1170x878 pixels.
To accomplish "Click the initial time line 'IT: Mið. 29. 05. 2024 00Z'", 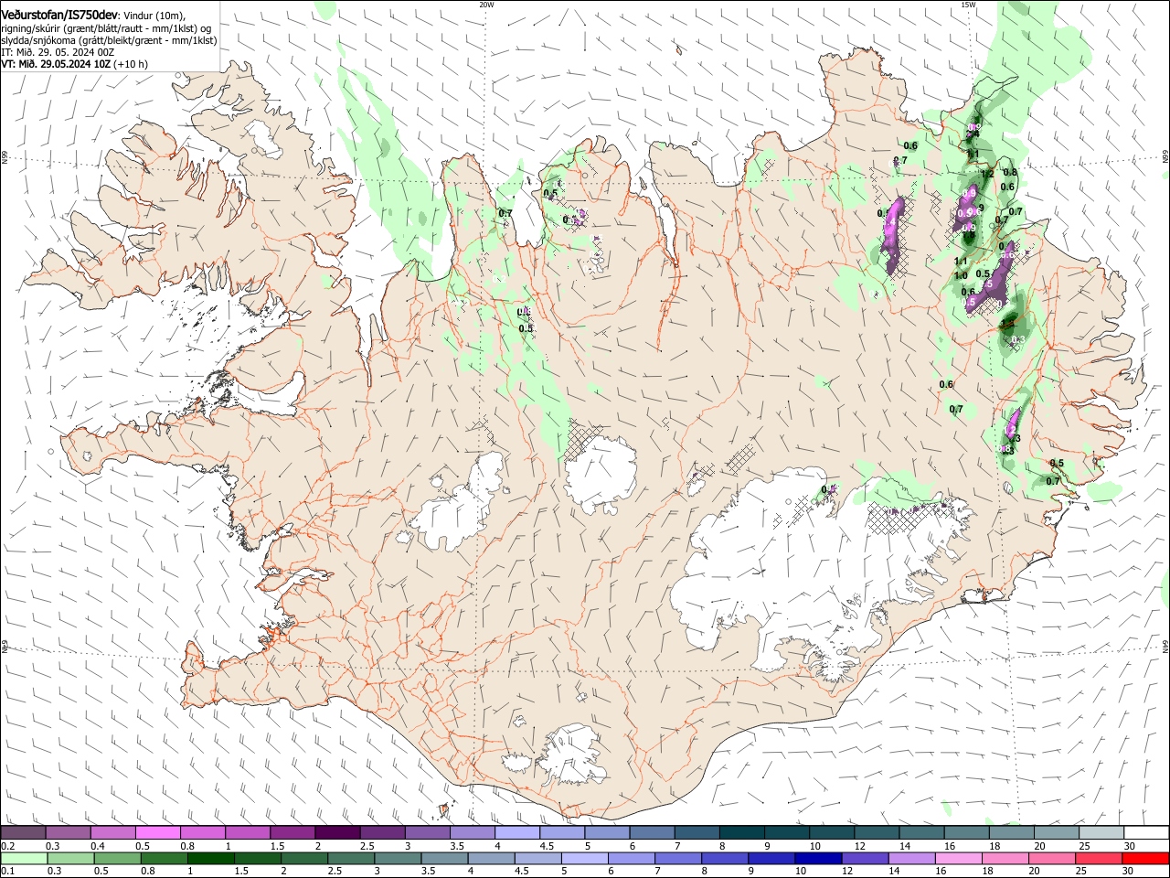I will click(58, 52).
